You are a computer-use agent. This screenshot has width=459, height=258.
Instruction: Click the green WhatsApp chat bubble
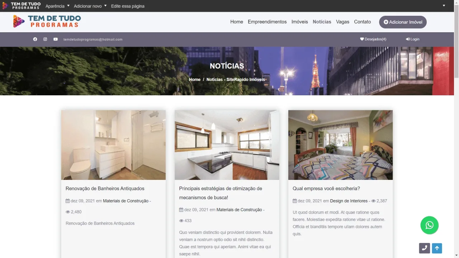[x=430, y=225]
